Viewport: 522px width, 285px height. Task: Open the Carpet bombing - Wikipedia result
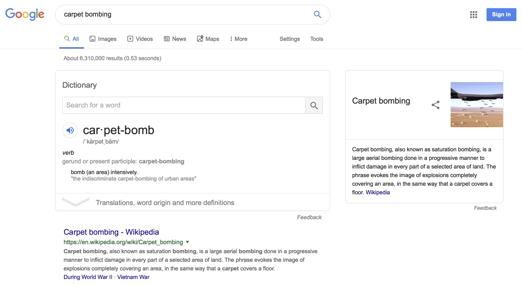[111, 232]
